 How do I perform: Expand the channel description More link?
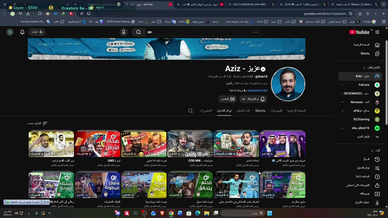(x=229, y=83)
